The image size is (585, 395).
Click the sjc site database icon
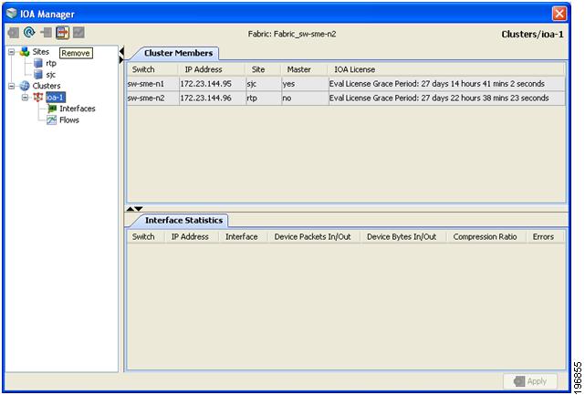tap(38, 75)
